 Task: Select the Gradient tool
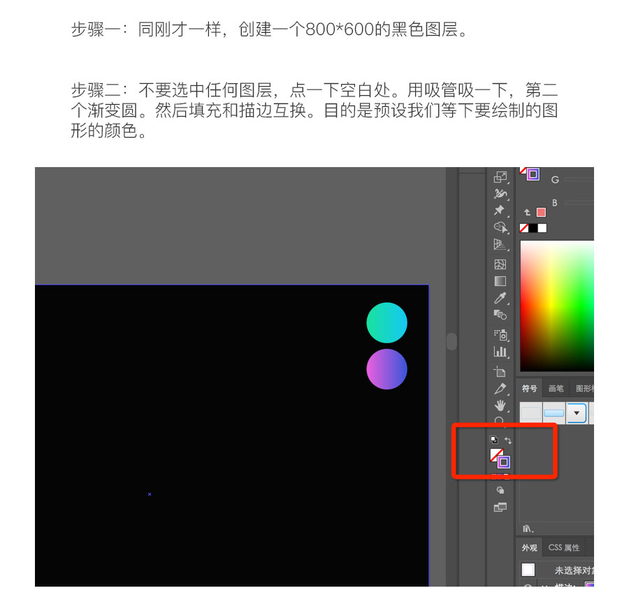click(x=500, y=281)
